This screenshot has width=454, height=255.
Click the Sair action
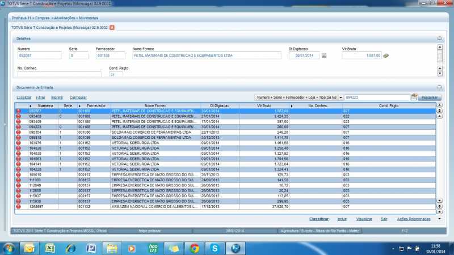coord(384,219)
